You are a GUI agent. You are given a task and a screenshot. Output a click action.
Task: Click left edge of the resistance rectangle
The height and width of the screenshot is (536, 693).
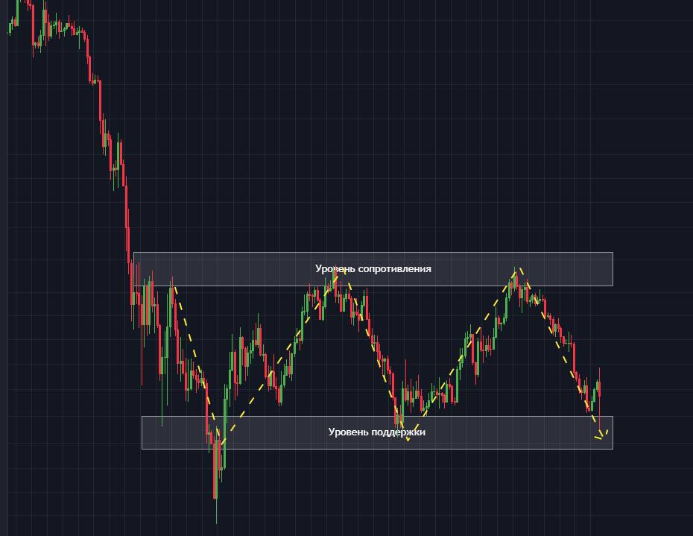[134, 269]
